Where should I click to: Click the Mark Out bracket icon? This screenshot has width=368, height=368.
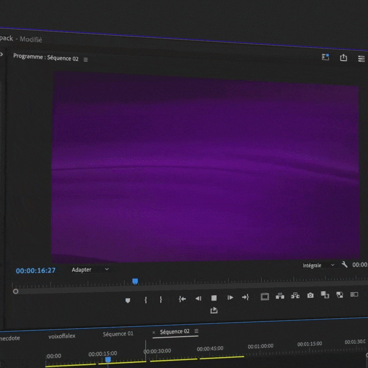coord(161,300)
